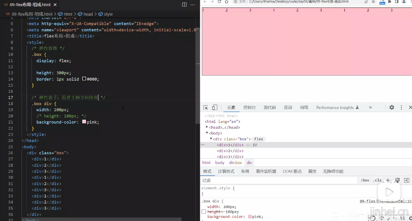Screen dimensions: 412x221
Task: Expand the head node in the DOM tree
Action: pos(207,127)
